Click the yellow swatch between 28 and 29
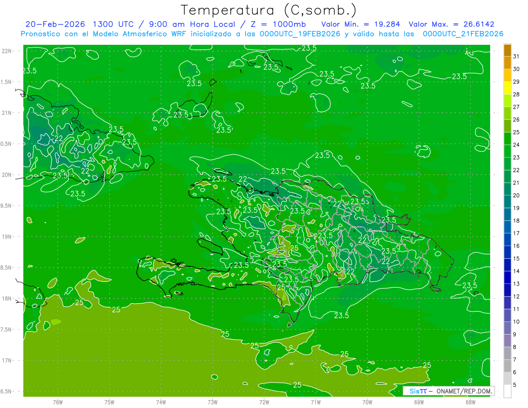Image resolution: width=528 pixels, height=408 pixels. click(x=507, y=88)
